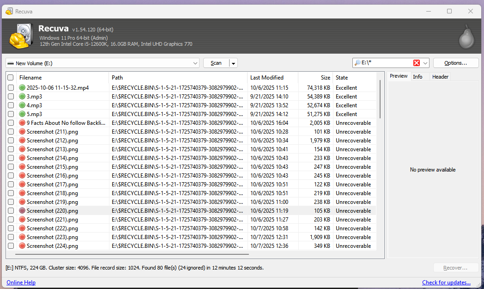Tick the checkbox beside 5.mp3
484x289 pixels.
click(x=10, y=114)
